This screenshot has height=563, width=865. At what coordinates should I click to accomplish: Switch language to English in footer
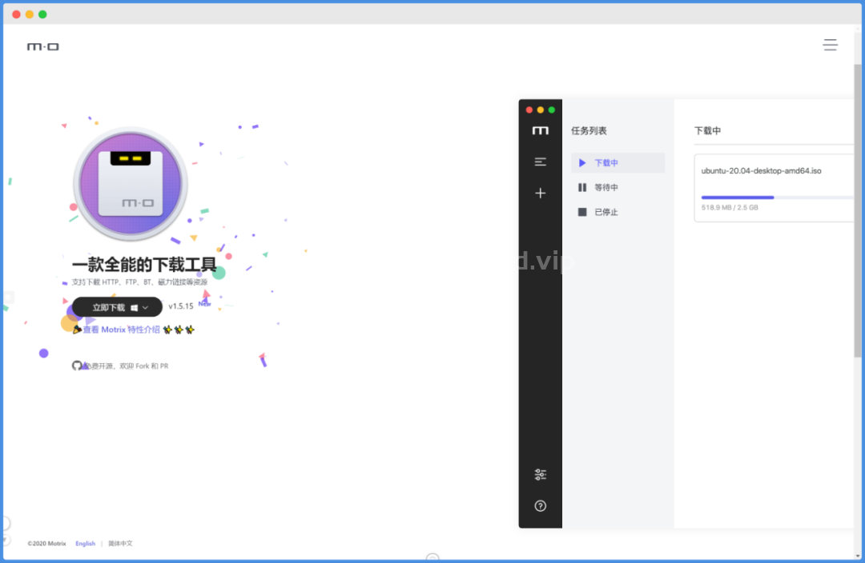tap(85, 543)
